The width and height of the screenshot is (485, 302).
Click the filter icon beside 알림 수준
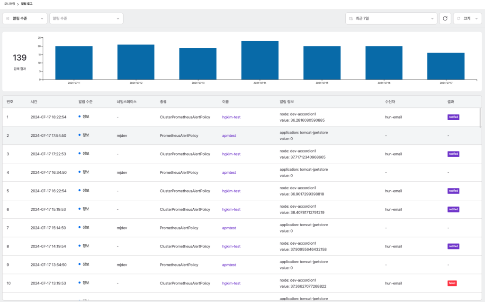pyautogui.click(x=8, y=18)
